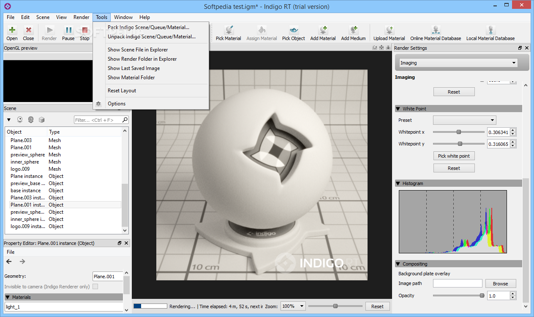534x317 pixels.
Task: Collapse the White Point section
Action: click(x=398, y=109)
